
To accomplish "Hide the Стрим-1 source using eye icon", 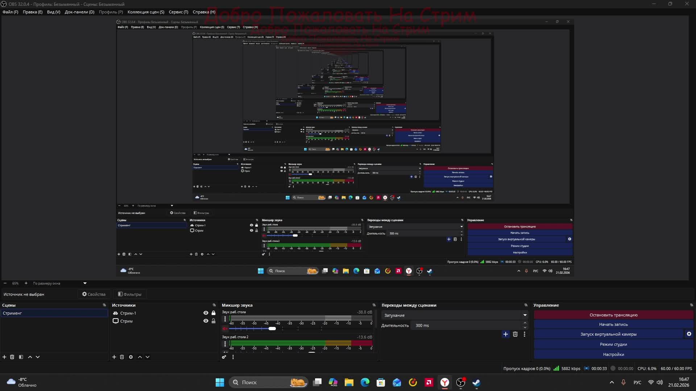I will (x=206, y=313).
